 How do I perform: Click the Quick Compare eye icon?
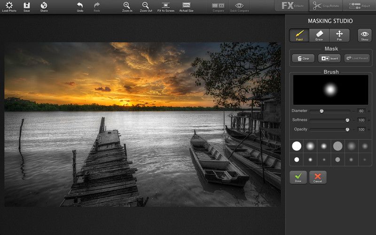tap(239, 7)
